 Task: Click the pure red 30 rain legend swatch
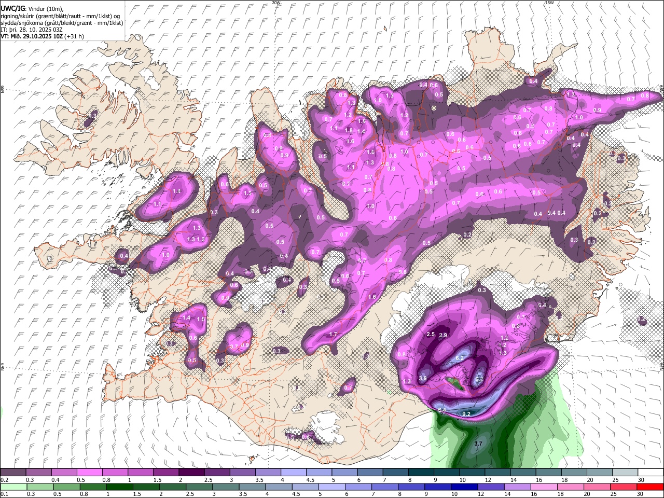click(x=651, y=487)
